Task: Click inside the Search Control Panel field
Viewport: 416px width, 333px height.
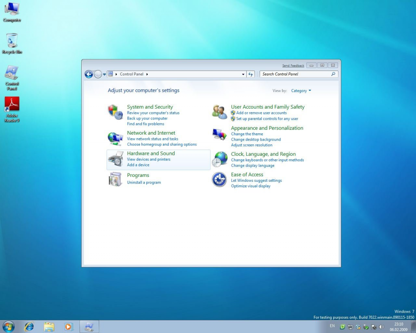Action: coord(297,74)
